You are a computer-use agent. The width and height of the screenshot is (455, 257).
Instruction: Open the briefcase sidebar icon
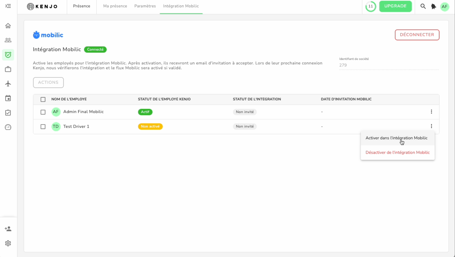(x=8, y=69)
